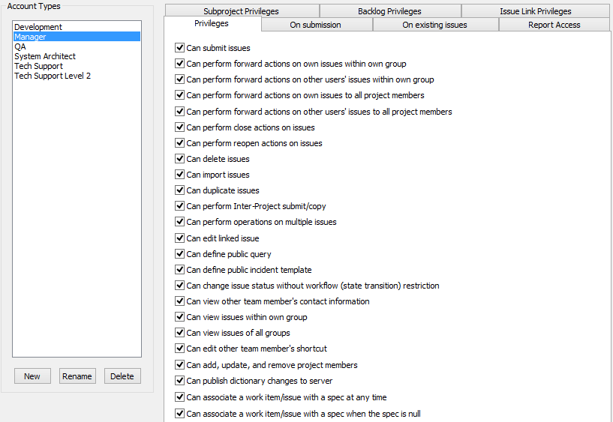
Task: Open the Subproject Privileges tab
Action: pyautogui.click(x=241, y=11)
